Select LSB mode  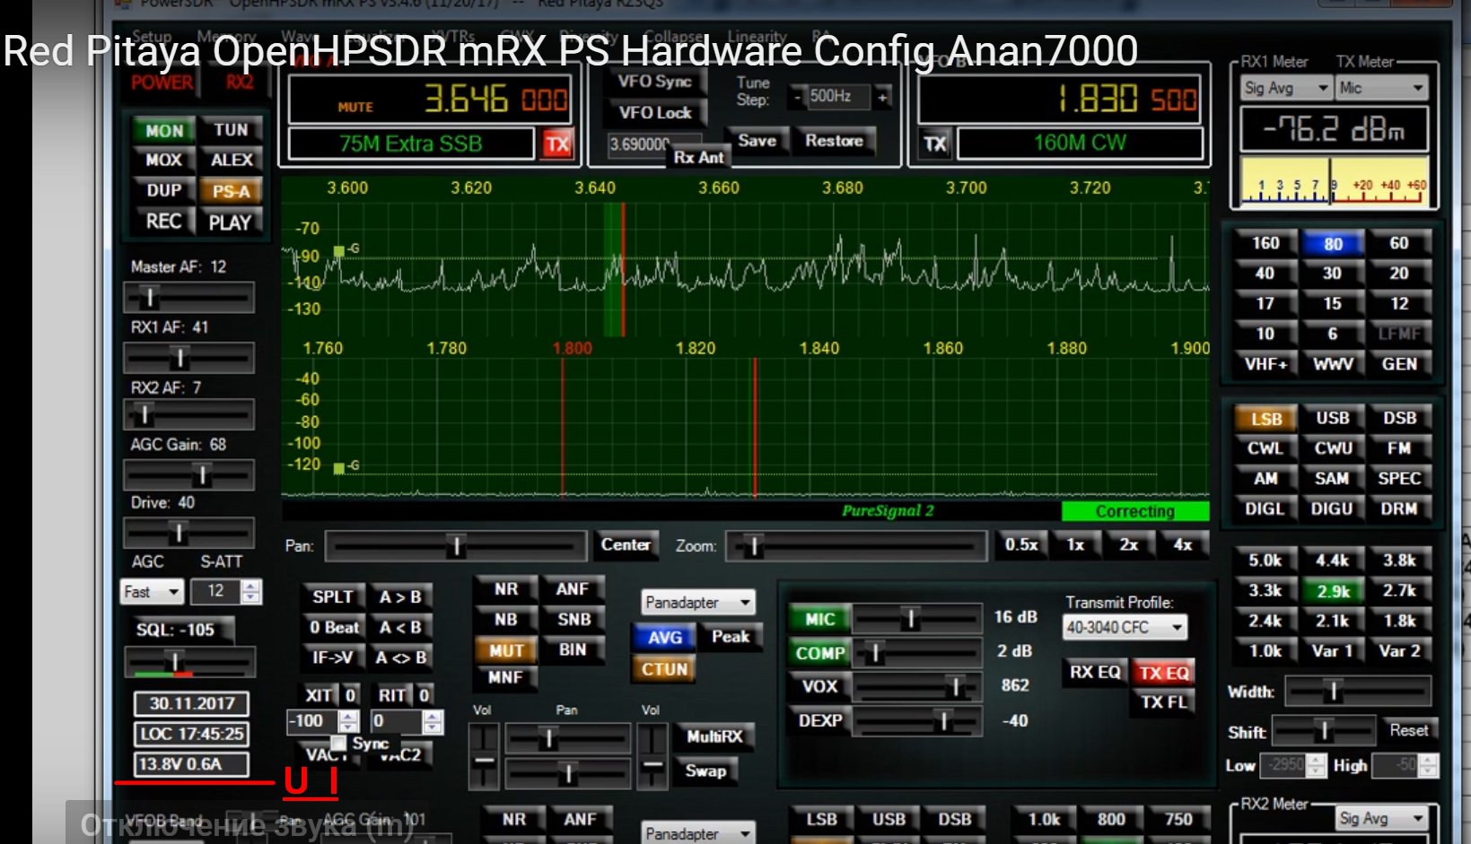click(x=1265, y=419)
